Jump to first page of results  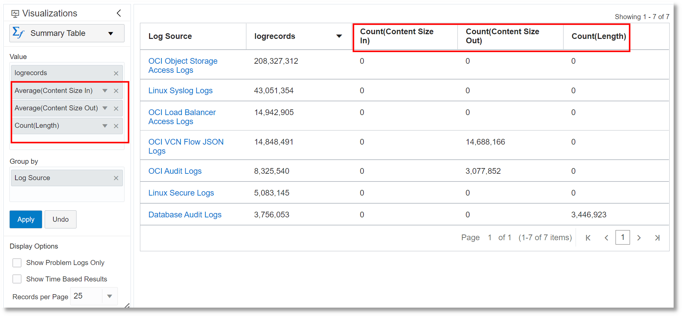pyautogui.click(x=588, y=237)
